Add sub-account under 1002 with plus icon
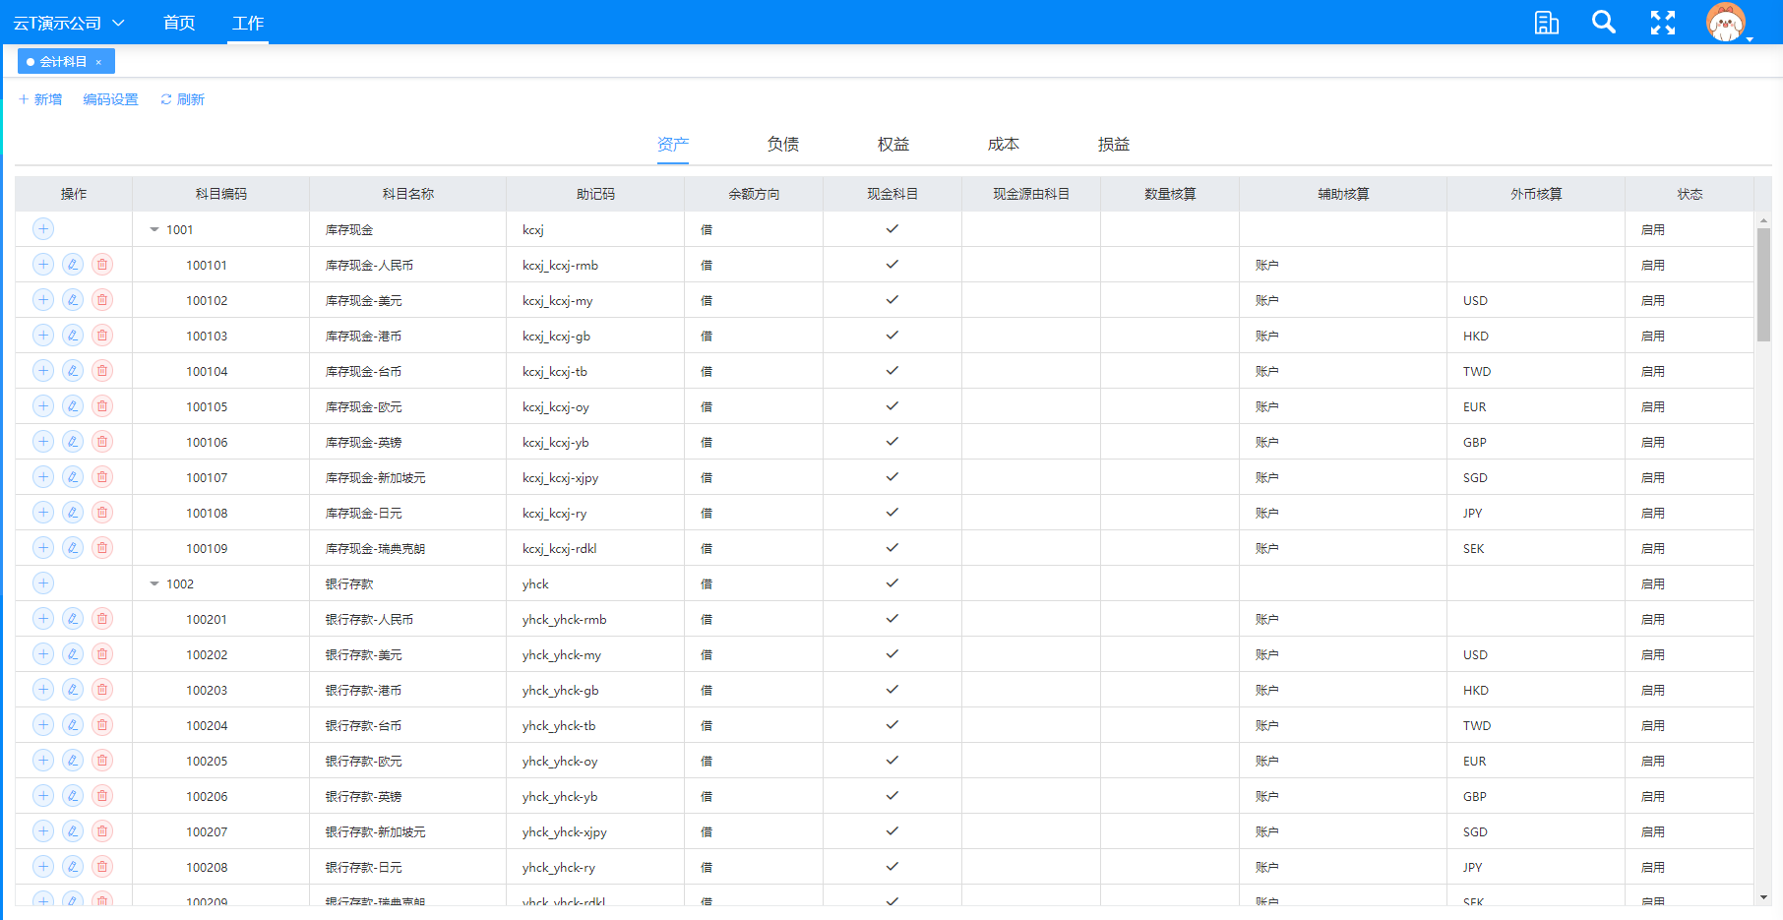Screen dimensions: 1783x920 (43, 583)
